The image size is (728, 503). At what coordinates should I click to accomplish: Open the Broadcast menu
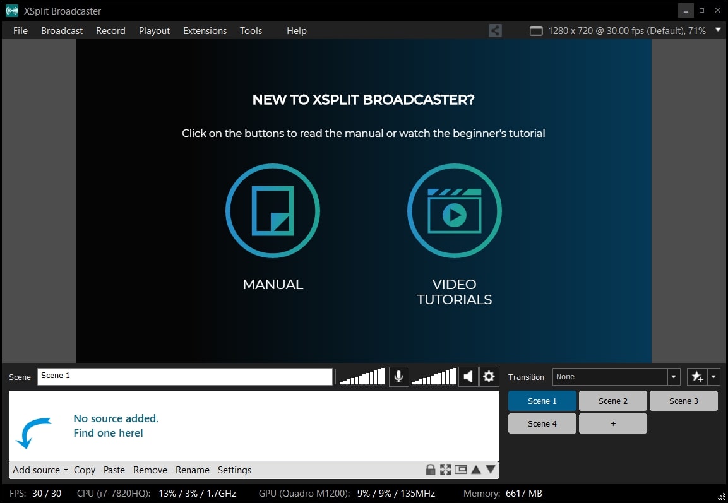point(62,31)
